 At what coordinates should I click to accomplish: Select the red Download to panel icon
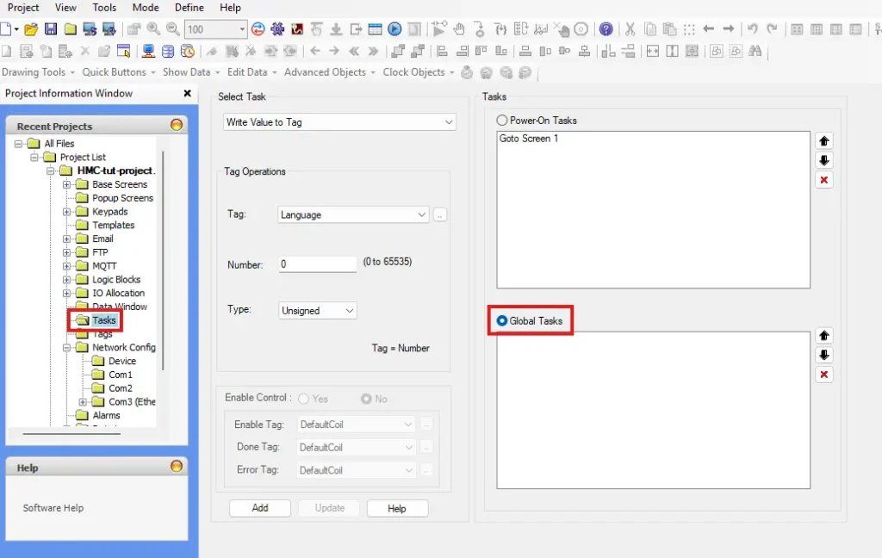tap(295, 28)
